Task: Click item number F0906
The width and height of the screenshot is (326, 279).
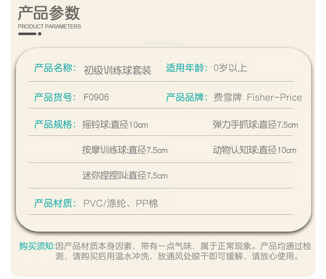Action: [96, 97]
